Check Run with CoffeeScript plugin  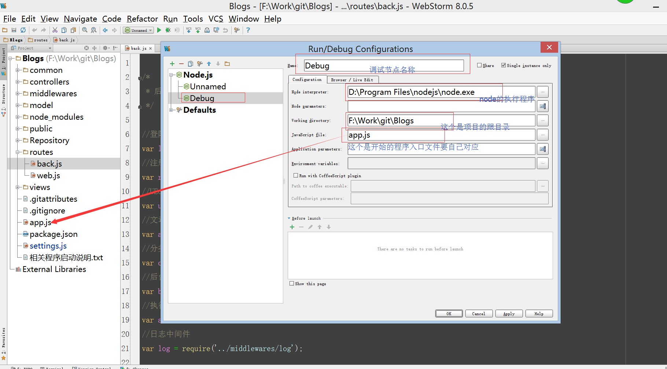click(296, 176)
